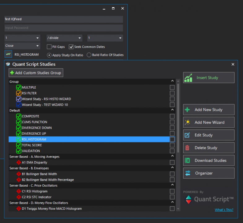Click the Input Password field
The width and height of the screenshot is (243, 223).
(64, 28)
